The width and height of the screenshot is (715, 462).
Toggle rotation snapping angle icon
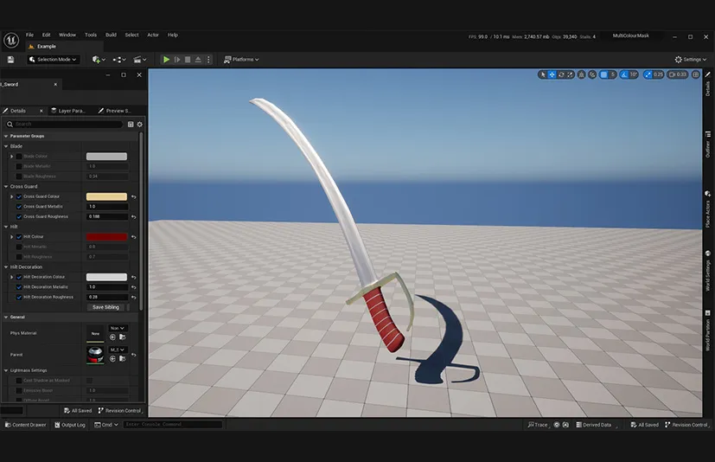click(x=624, y=74)
